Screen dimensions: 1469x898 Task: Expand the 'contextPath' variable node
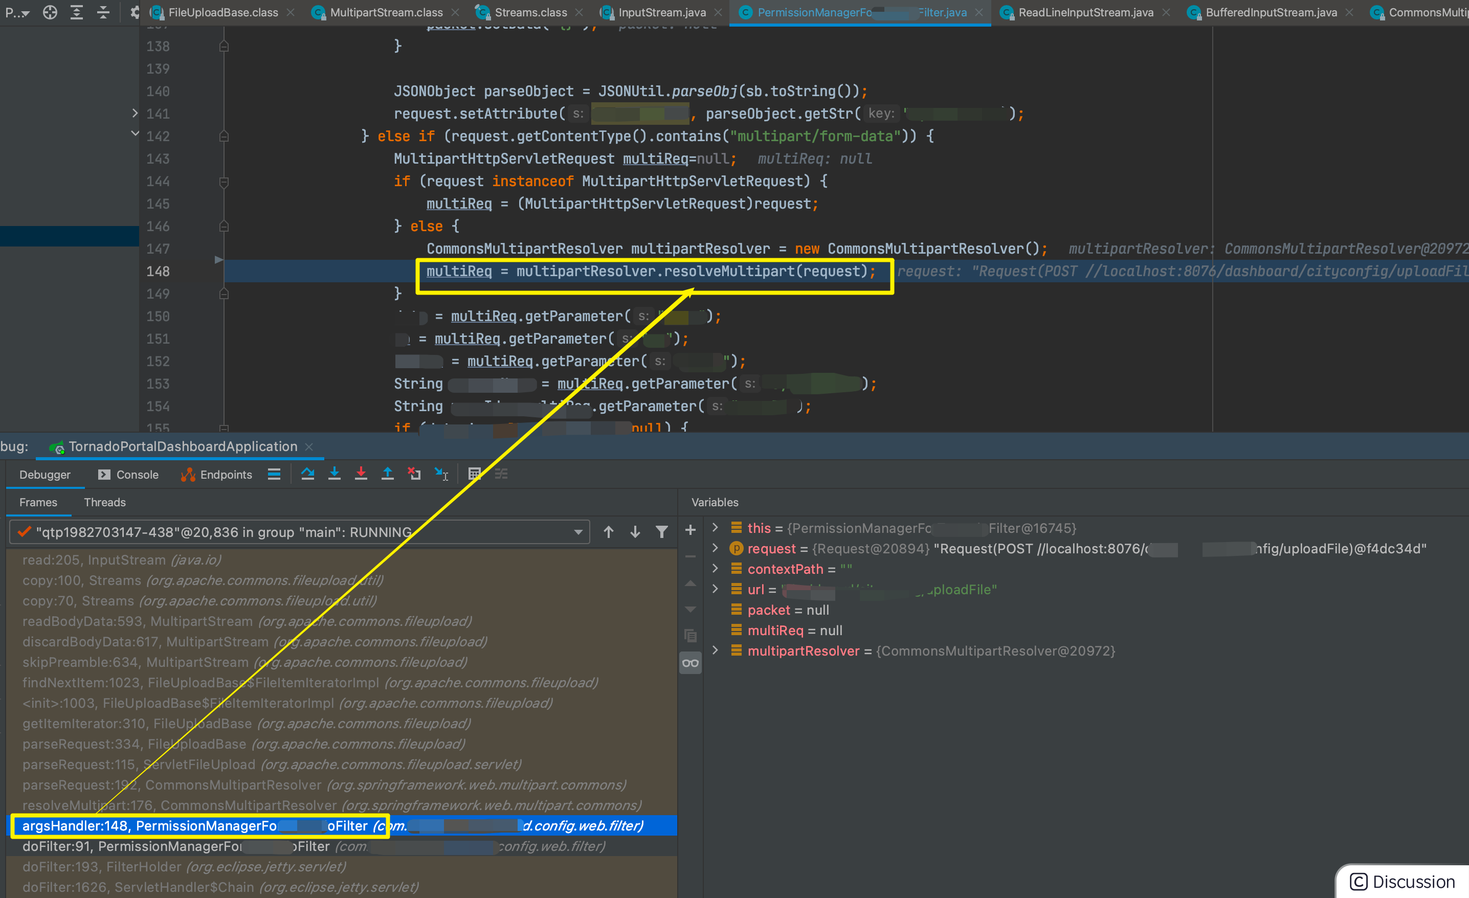pos(715,569)
